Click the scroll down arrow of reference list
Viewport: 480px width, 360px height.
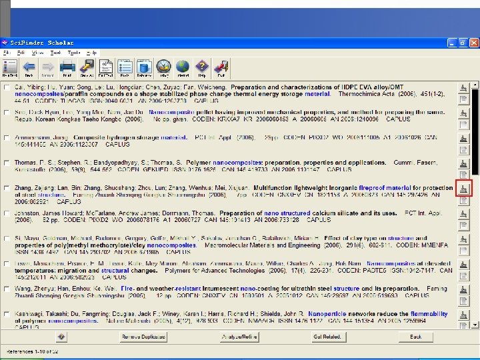point(475,325)
